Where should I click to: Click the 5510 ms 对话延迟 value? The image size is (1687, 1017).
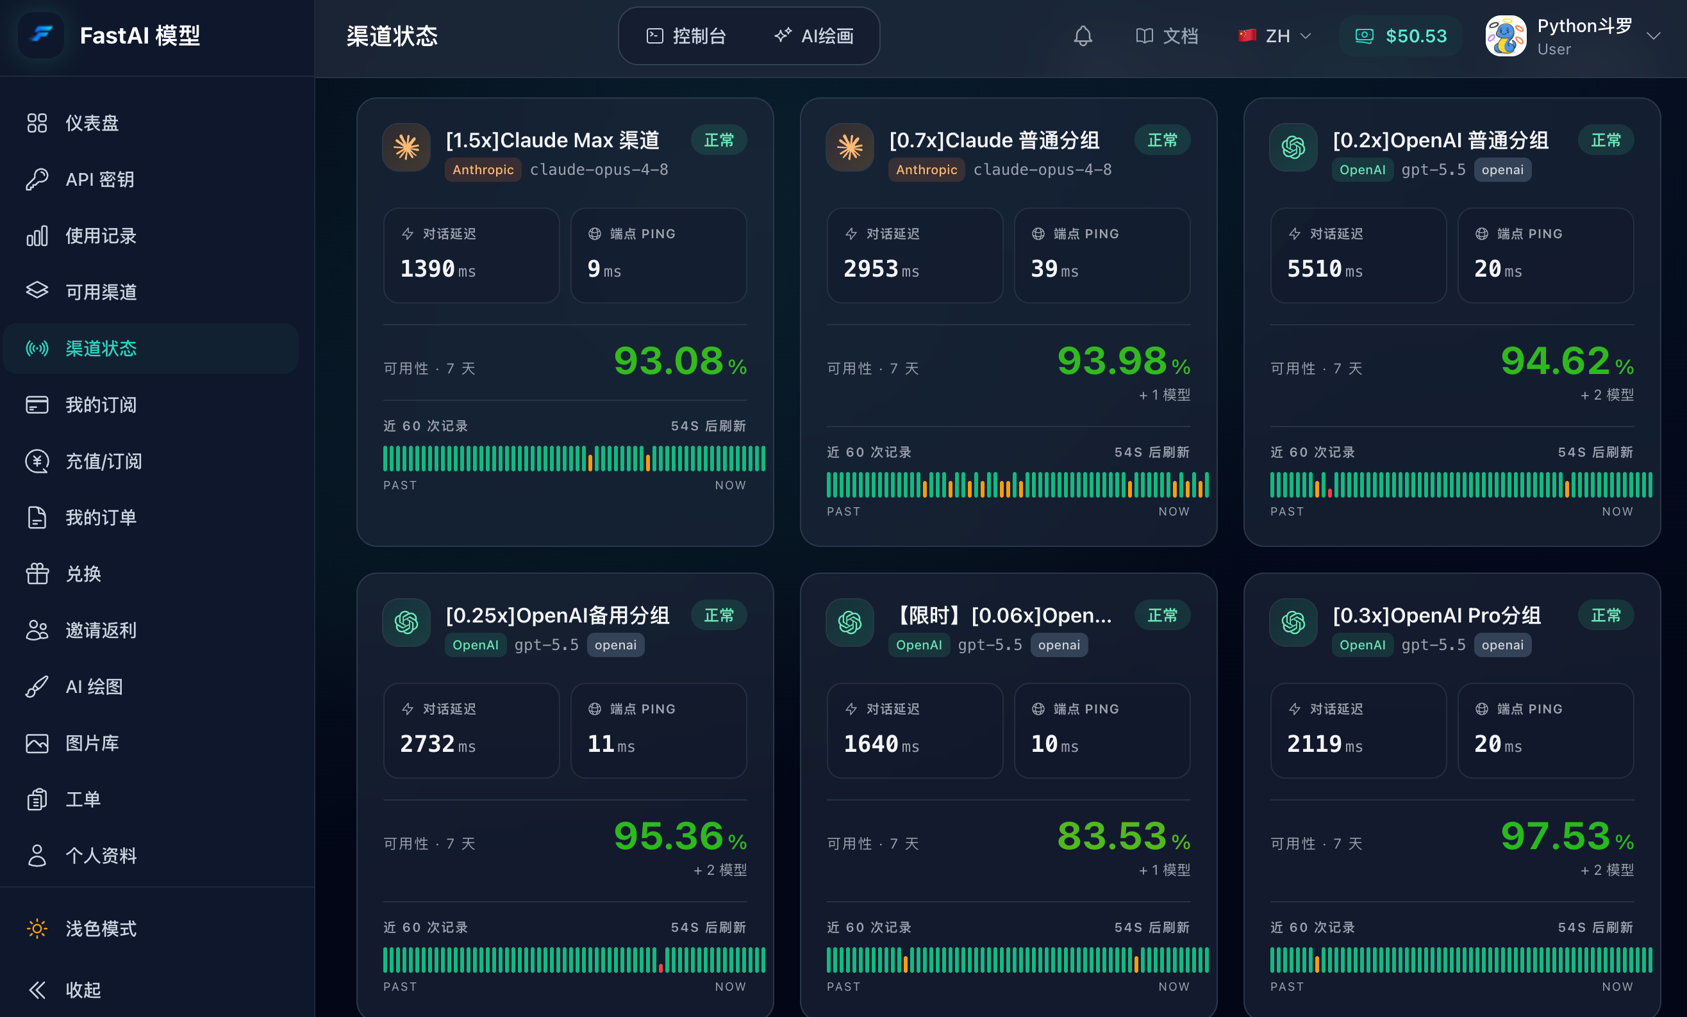click(1325, 269)
